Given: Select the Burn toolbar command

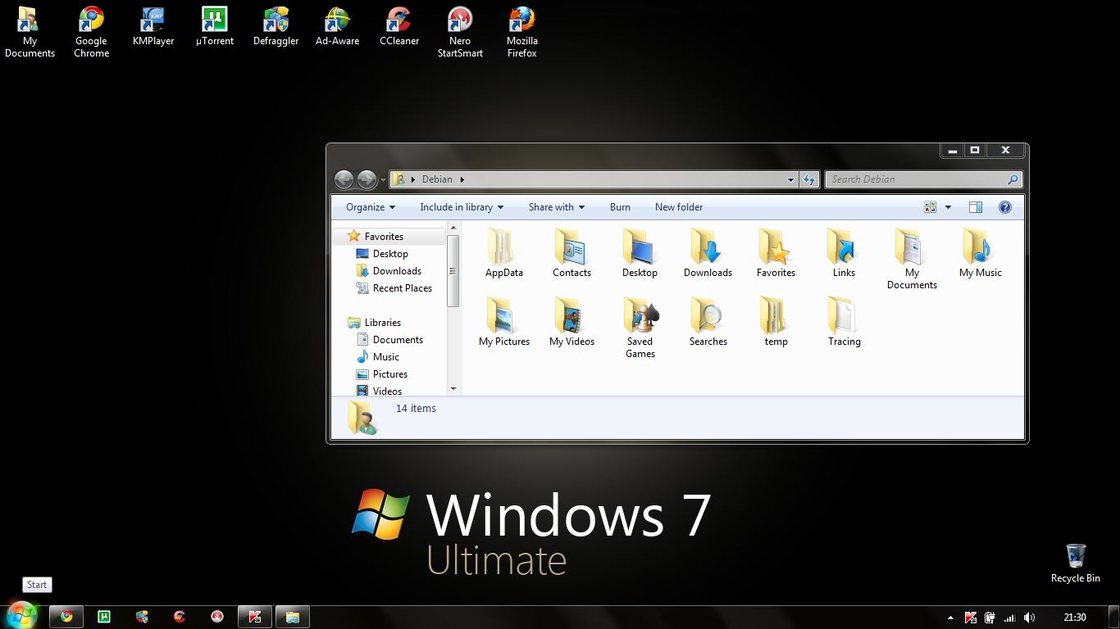Looking at the screenshot, I should click(620, 207).
